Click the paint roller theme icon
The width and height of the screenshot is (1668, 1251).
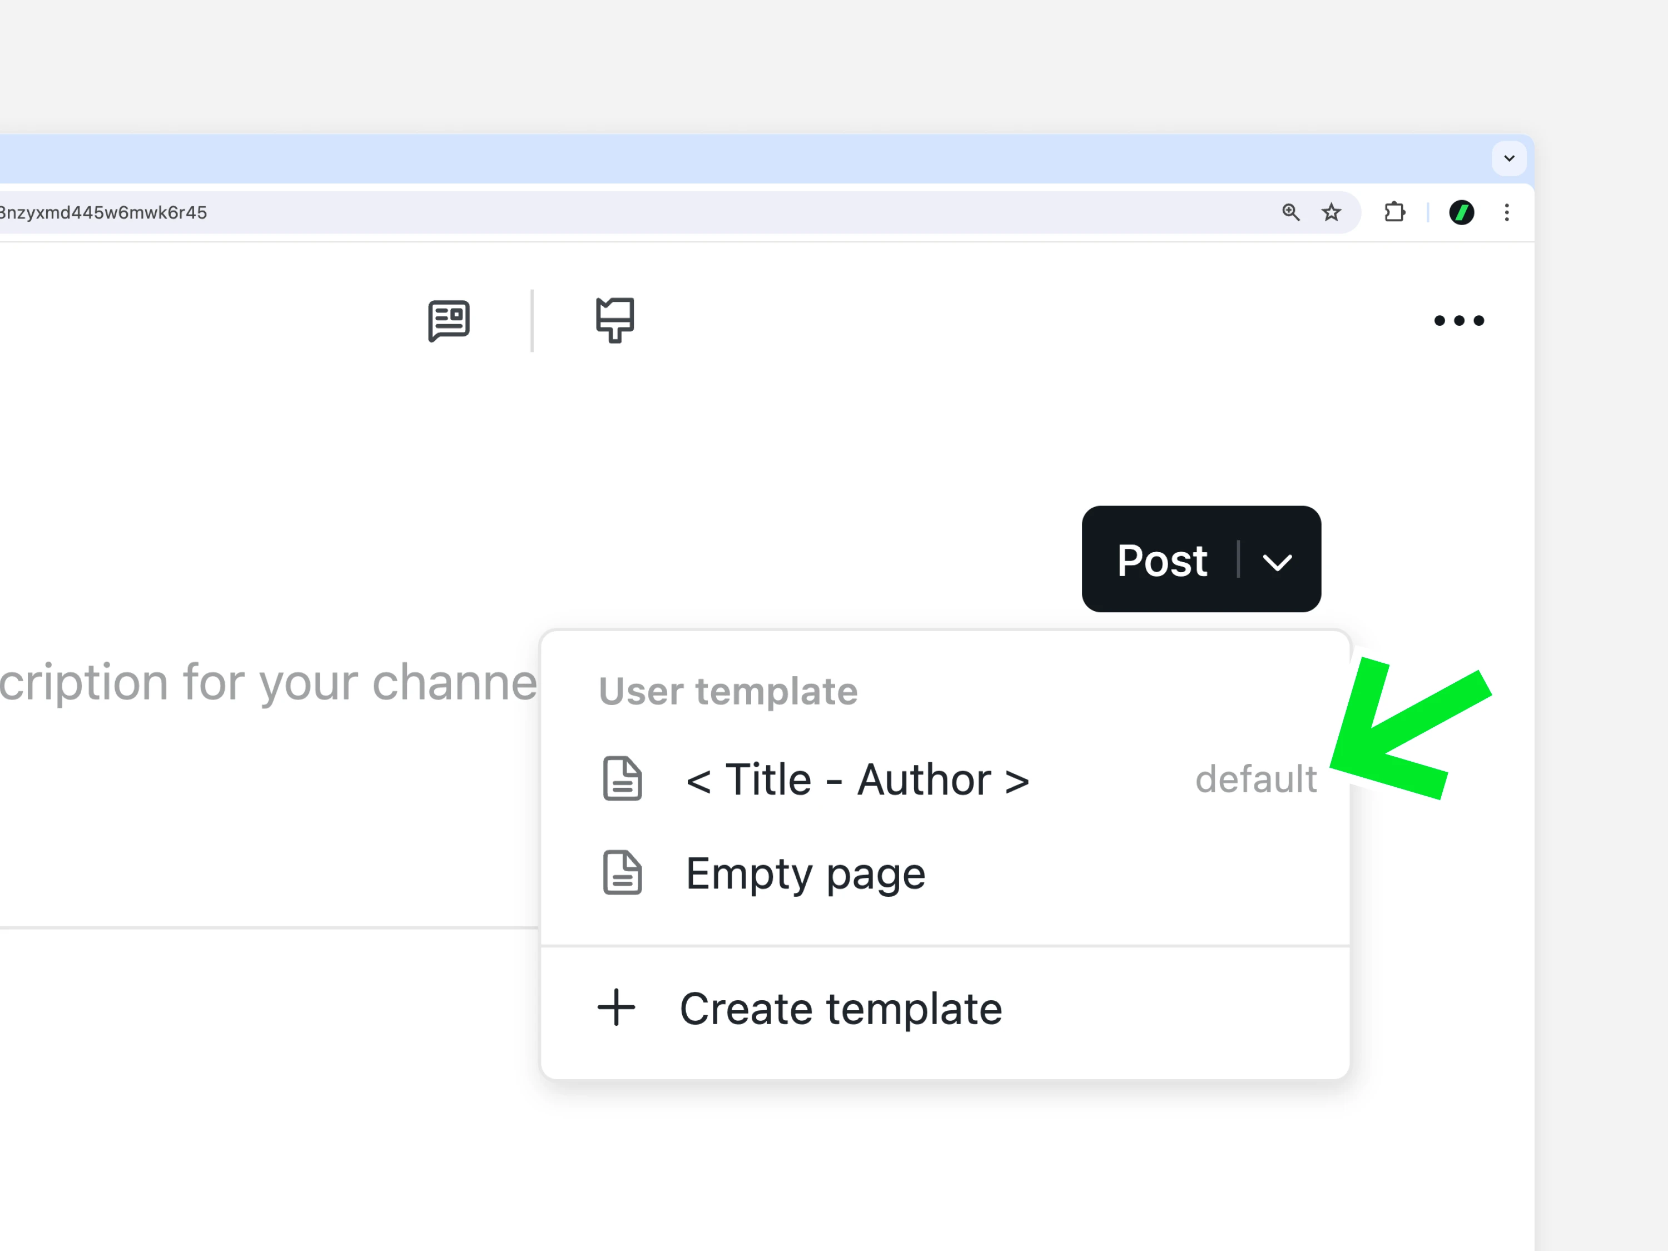[614, 320]
